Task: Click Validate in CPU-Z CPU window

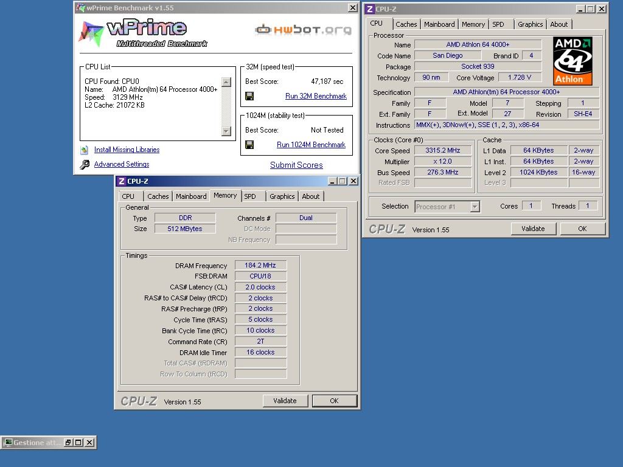Action: tap(533, 229)
